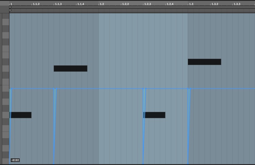
Task: Click the 1.2.3 position in the ruler
Action: coord(148,4)
